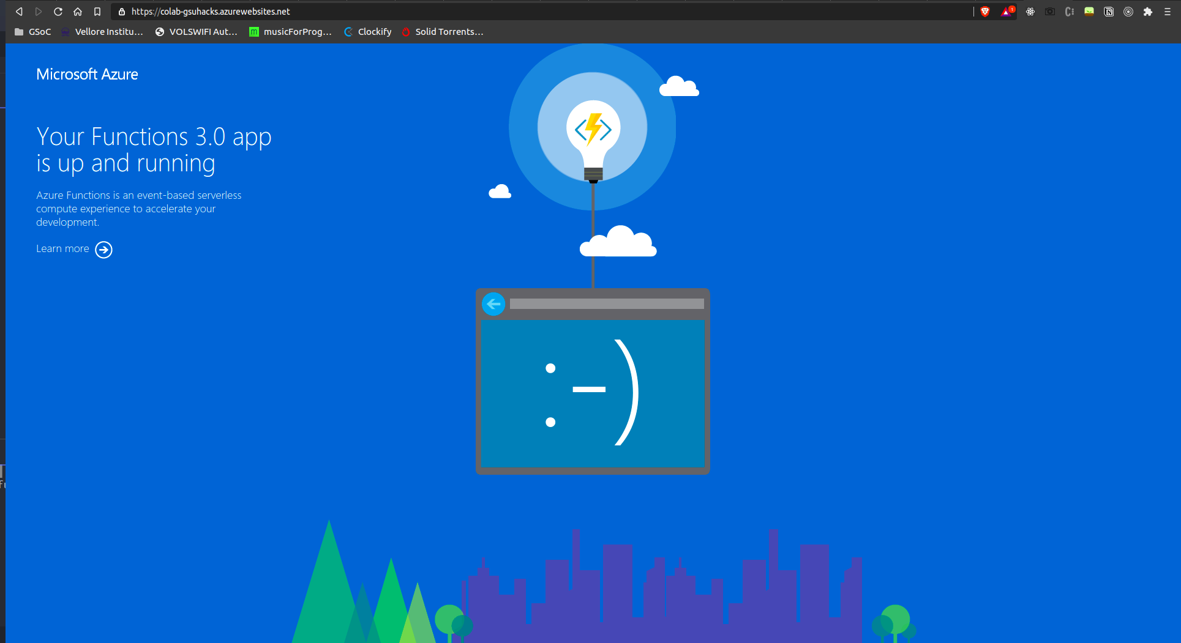This screenshot has width=1181, height=643.
Task: Reload the current page
Action: 58,12
